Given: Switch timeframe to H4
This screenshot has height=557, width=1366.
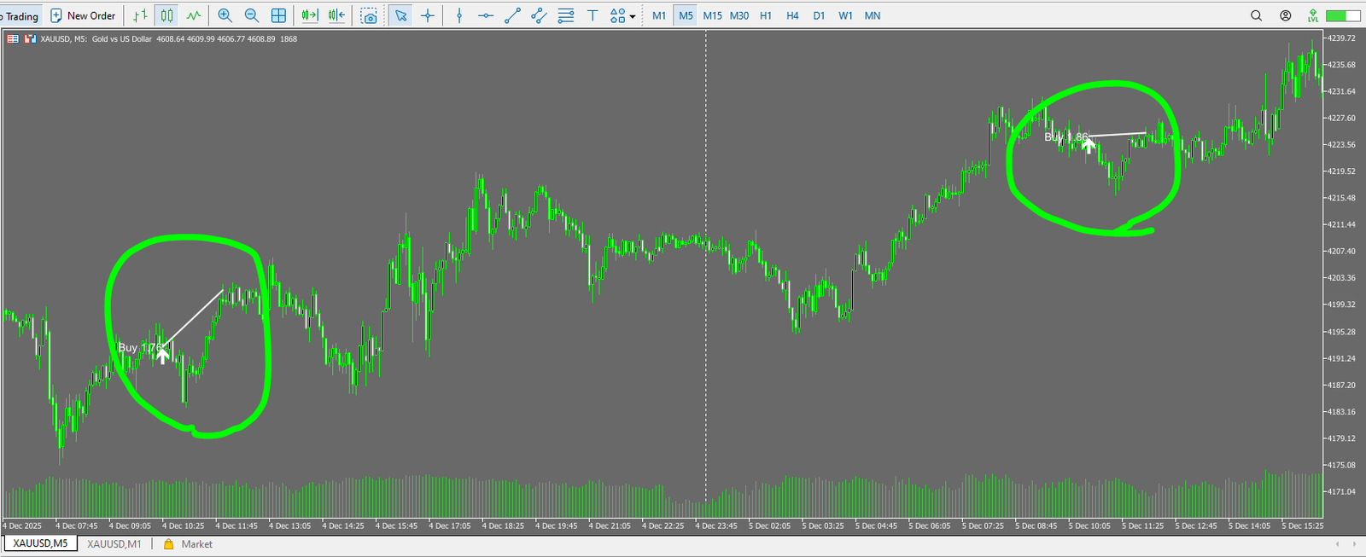Looking at the screenshot, I should click(x=792, y=15).
